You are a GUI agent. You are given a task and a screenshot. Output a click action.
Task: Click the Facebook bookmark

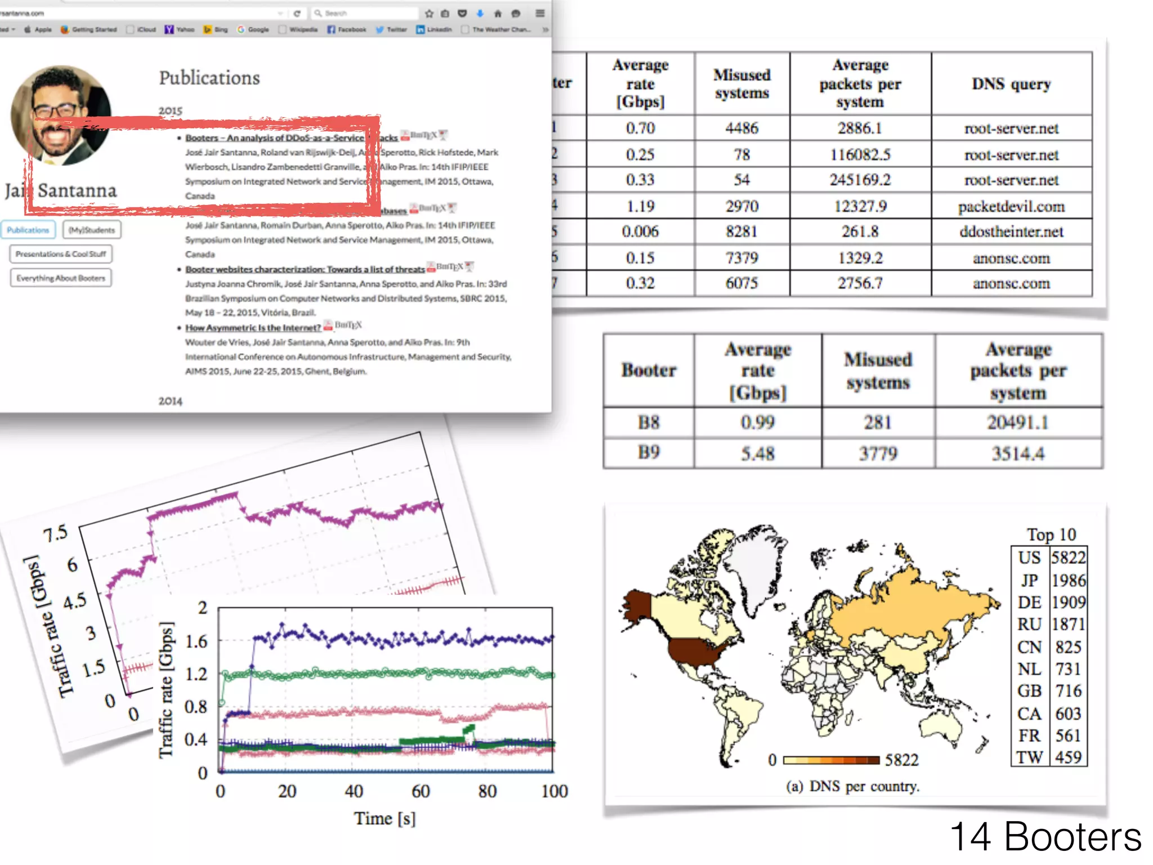pyautogui.click(x=346, y=29)
